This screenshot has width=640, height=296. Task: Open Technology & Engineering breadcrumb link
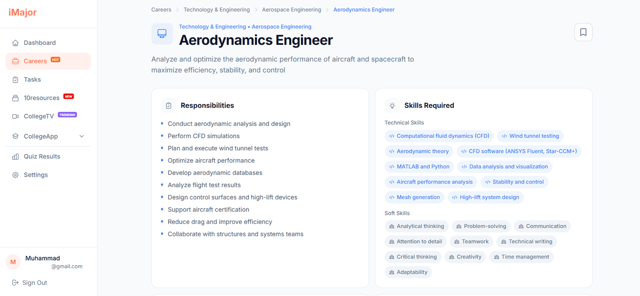pos(217,10)
